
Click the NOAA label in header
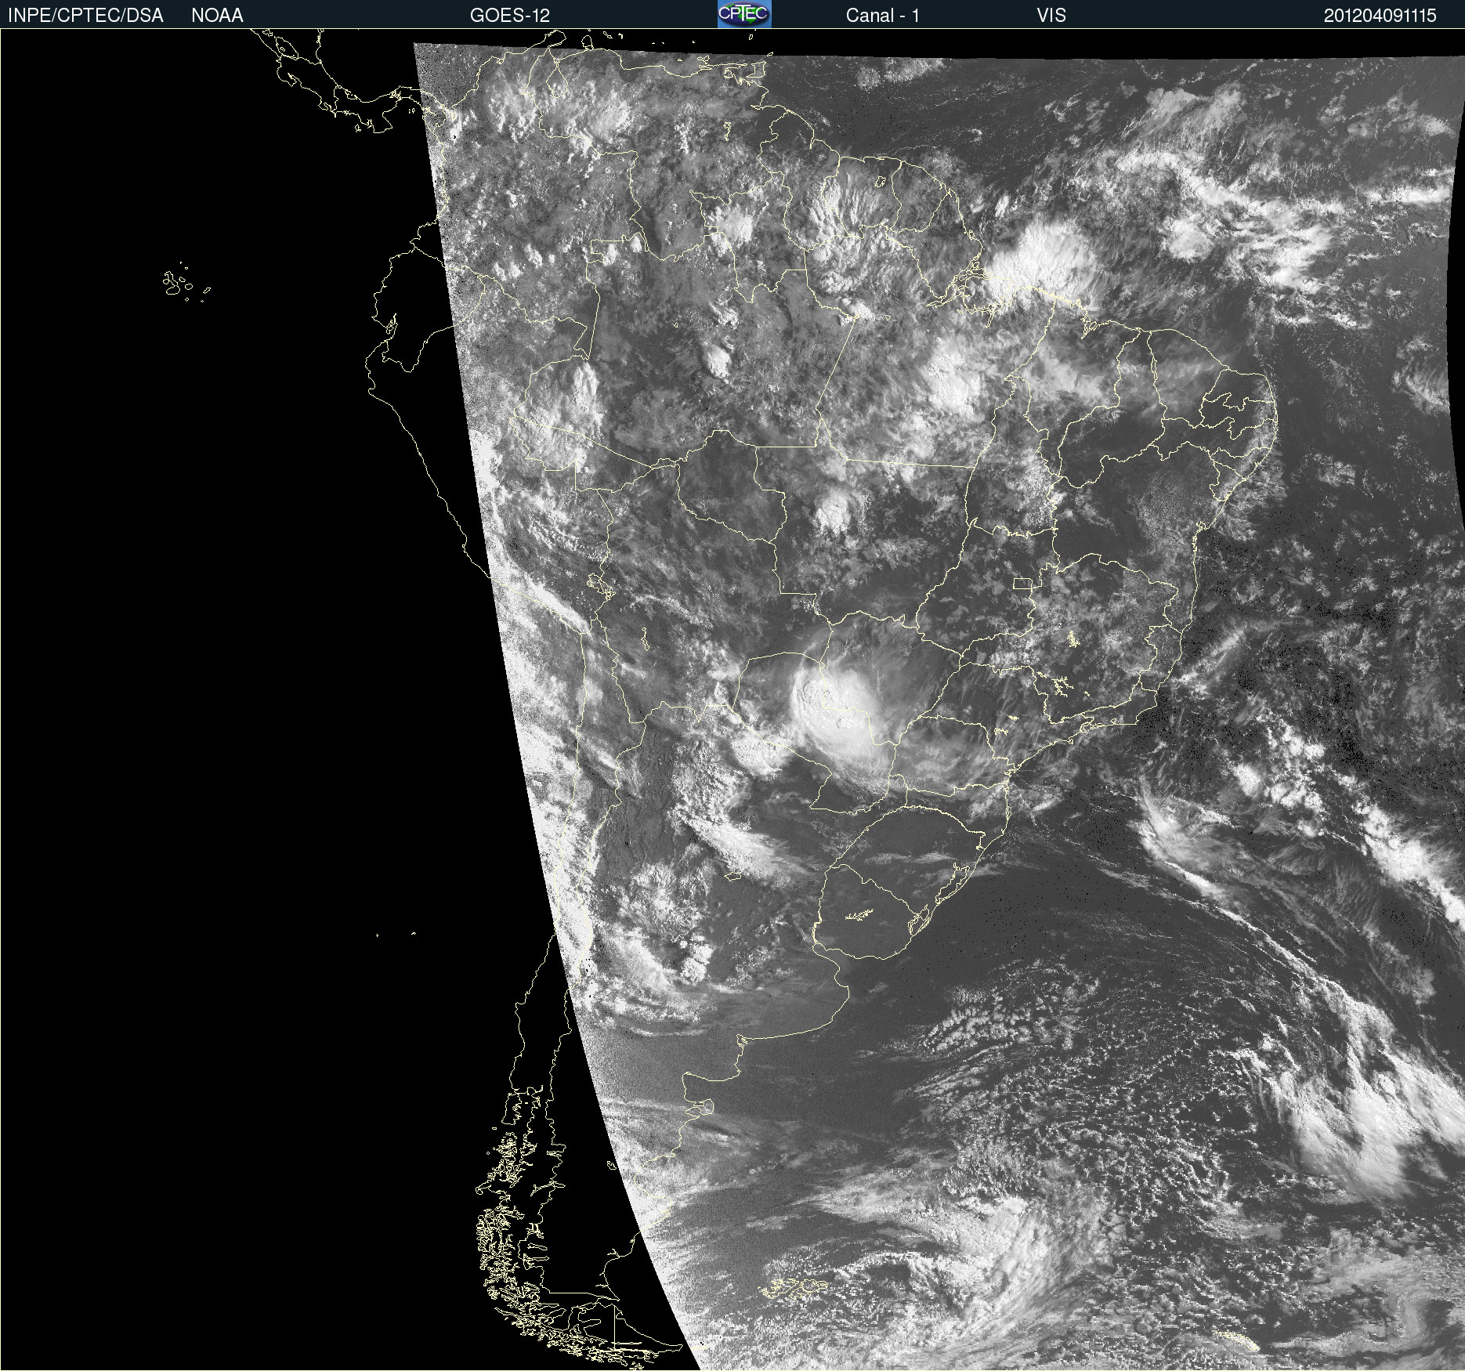click(x=217, y=16)
